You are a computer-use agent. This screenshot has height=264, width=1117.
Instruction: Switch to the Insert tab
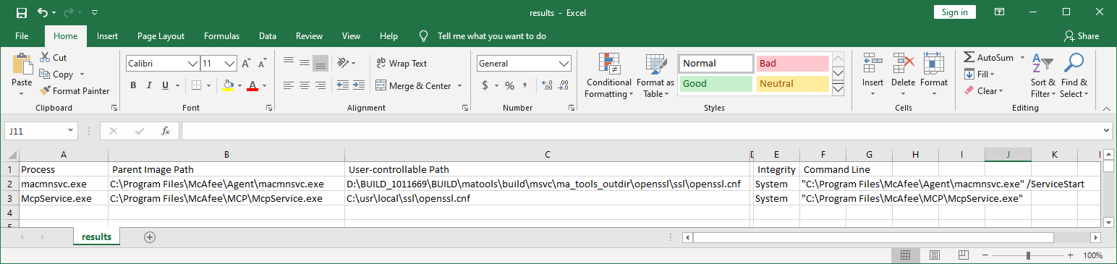(108, 36)
